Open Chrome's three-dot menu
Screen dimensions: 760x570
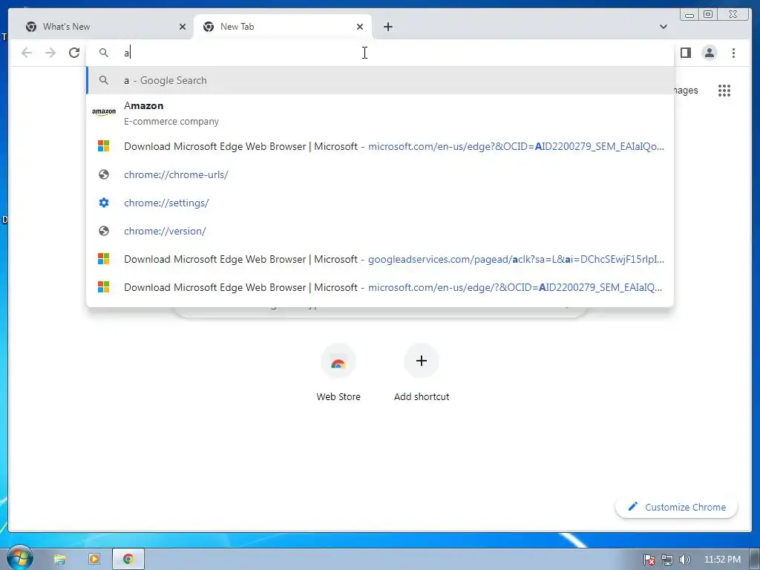click(x=733, y=53)
